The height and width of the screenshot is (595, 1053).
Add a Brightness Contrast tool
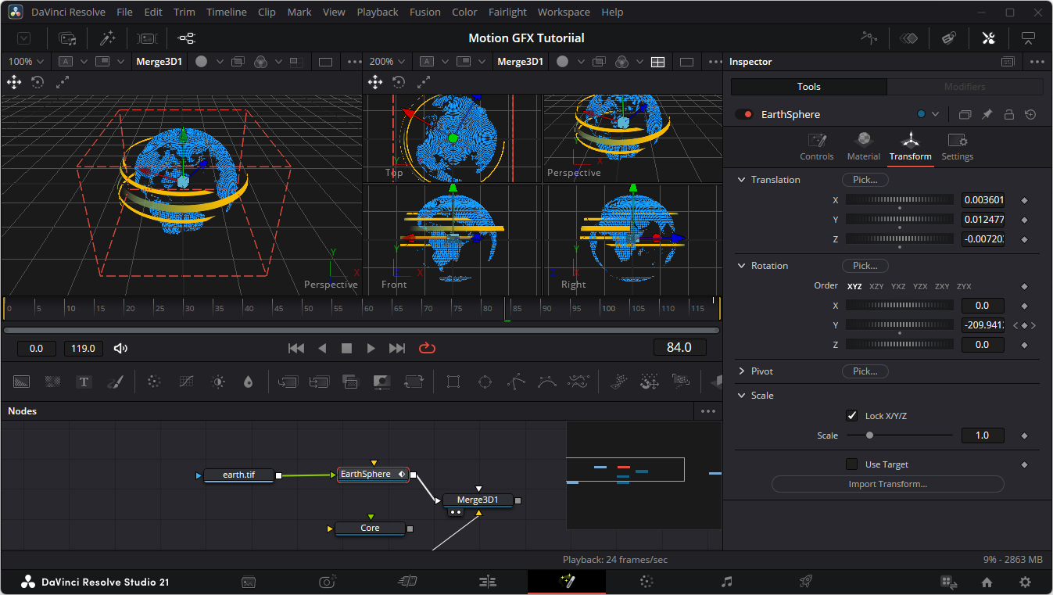(218, 382)
